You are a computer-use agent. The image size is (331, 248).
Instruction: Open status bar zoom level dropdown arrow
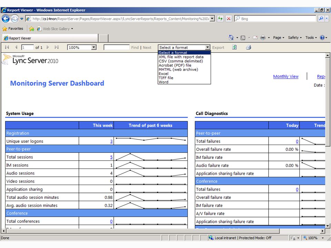click(323, 238)
